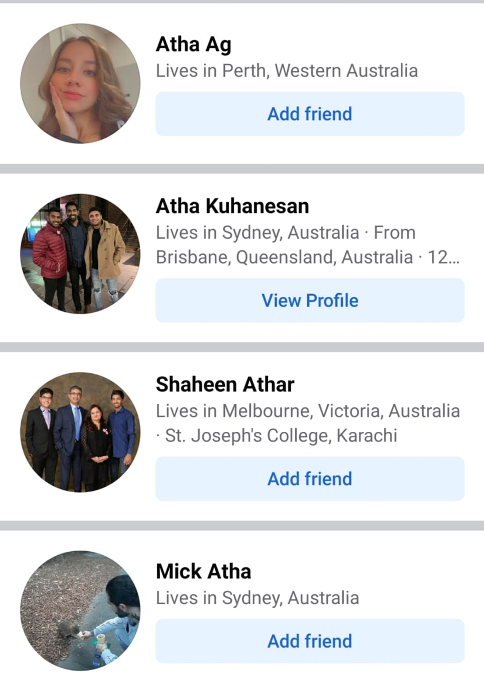484x689 pixels.
Task: View Profile of Atha Kuhanesan
Action: (x=310, y=300)
